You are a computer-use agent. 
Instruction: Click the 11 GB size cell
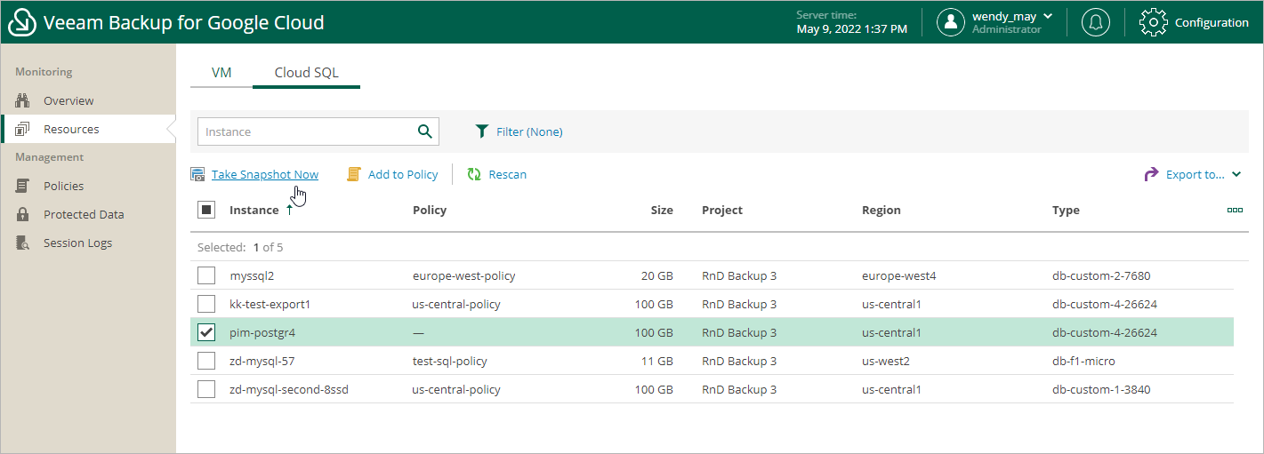657,361
